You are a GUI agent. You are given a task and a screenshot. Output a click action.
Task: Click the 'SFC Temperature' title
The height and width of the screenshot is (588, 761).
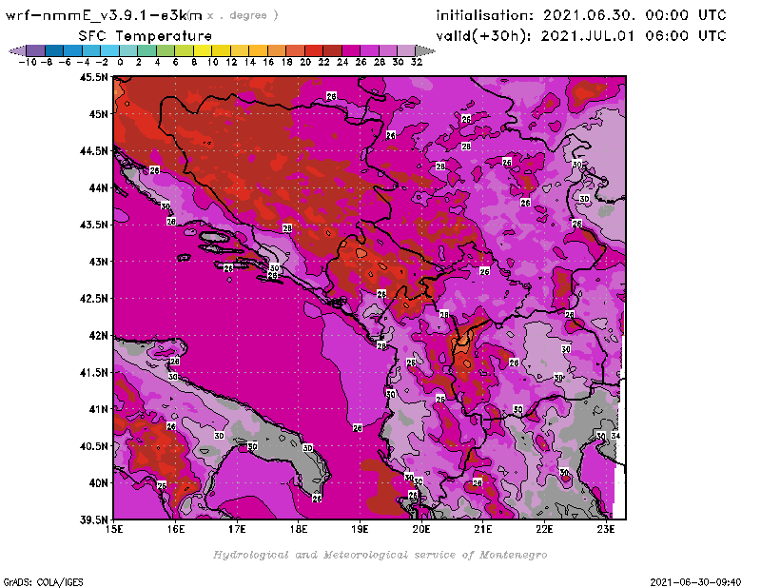(x=146, y=36)
